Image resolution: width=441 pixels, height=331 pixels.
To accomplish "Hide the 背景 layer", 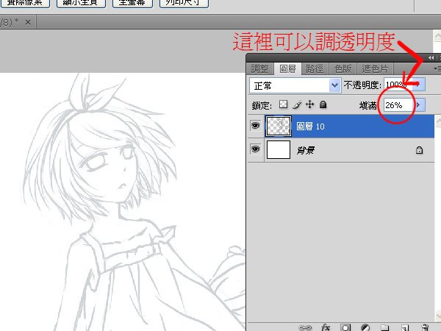I will click(x=255, y=149).
